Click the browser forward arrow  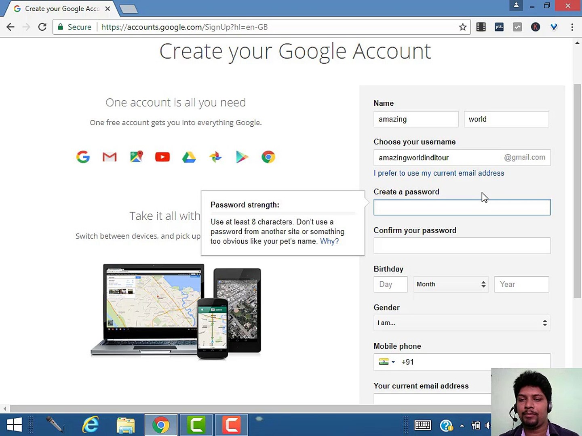click(x=26, y=27)
